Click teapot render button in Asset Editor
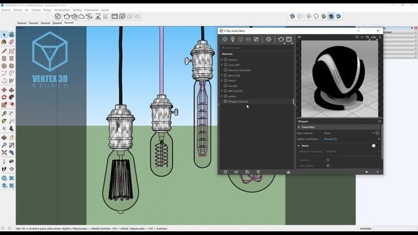Screen dimensions: 418x235 [281, 39]
